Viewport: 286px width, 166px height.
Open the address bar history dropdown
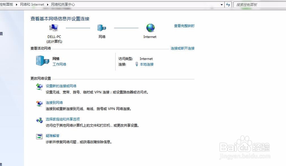222,5
